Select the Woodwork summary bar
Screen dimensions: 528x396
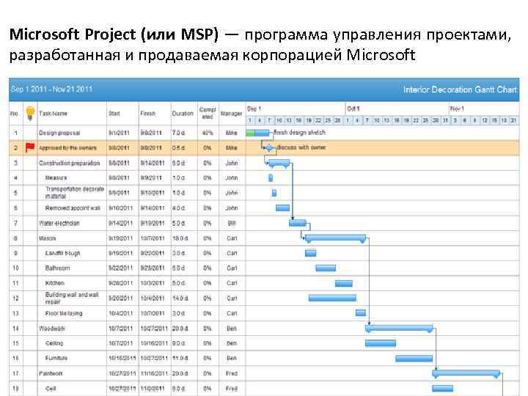[399, 329]
